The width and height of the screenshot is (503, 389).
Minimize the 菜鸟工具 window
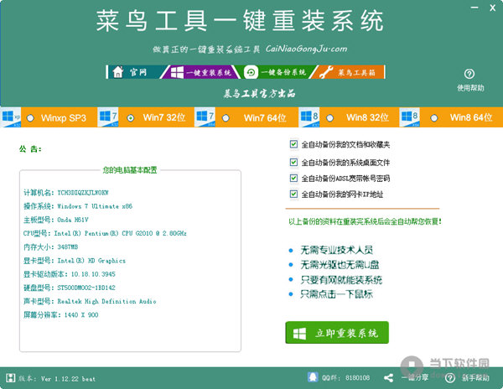click(x=474, y=8)
